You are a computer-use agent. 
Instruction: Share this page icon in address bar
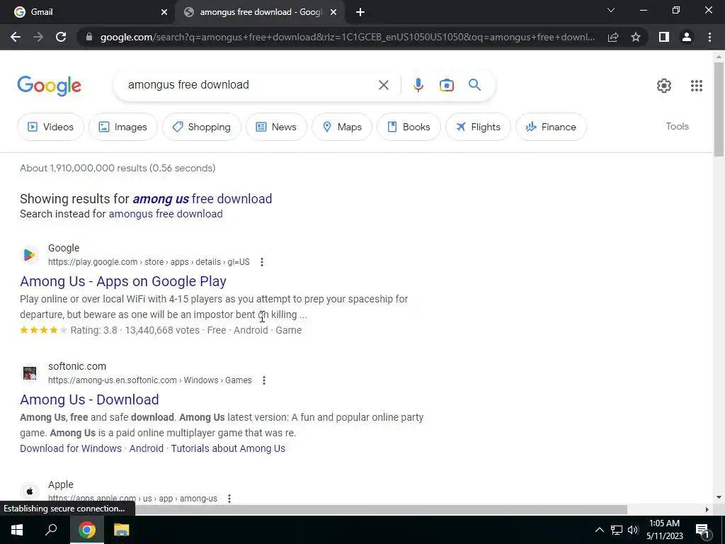(x=613, y=37)
